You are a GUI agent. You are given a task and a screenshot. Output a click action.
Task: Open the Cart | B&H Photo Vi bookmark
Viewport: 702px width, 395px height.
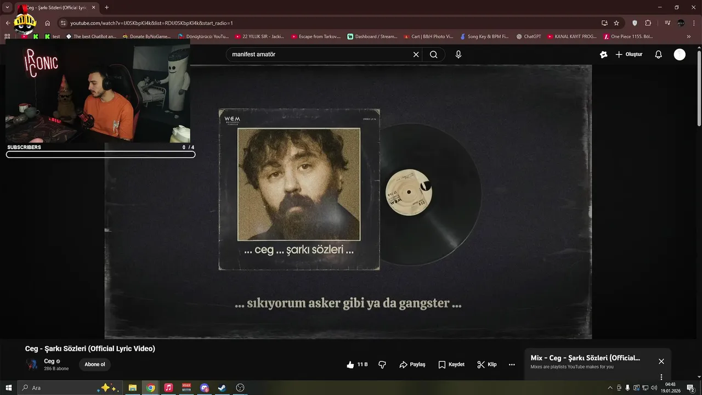428,37
